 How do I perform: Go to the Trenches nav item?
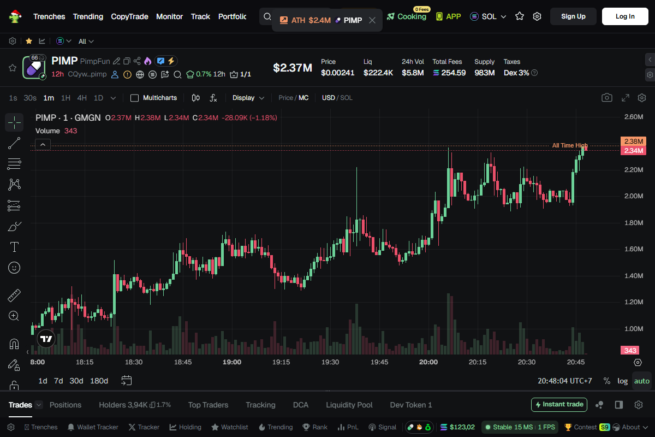(x=49, y=16)
